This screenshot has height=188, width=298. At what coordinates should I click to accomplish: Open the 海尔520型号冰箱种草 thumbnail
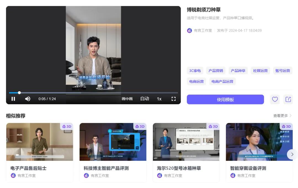tap(186, 142)
